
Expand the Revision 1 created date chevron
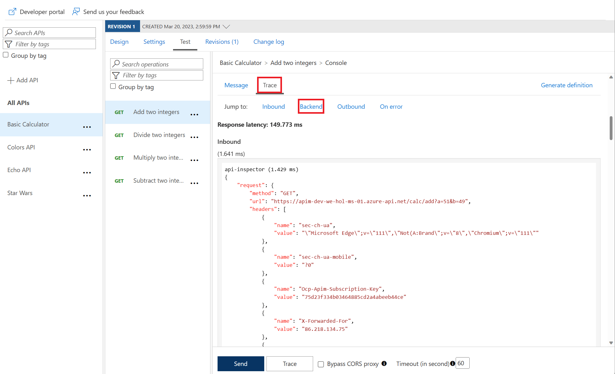pos(227,26)
